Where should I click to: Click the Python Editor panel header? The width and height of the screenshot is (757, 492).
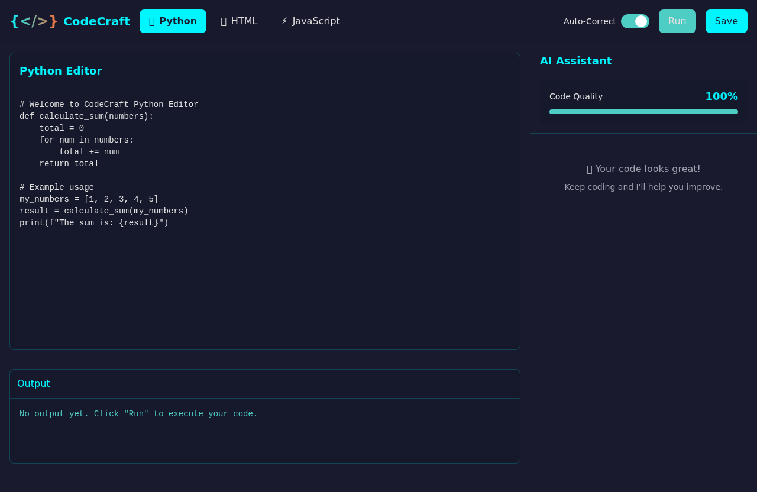coord(60,70)
